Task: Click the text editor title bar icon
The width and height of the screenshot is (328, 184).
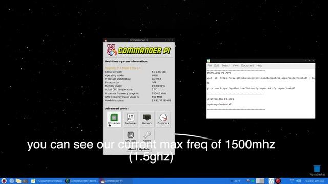Action: 208,61
